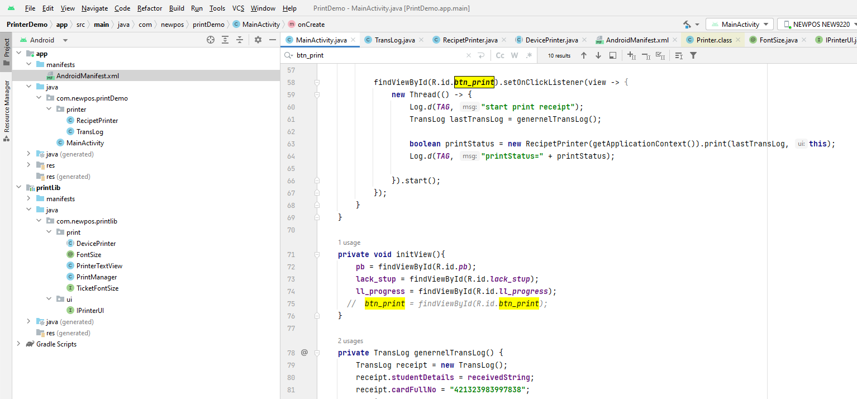Add selection for next occurrence icon
857x399 pixels.
[631, 55]
